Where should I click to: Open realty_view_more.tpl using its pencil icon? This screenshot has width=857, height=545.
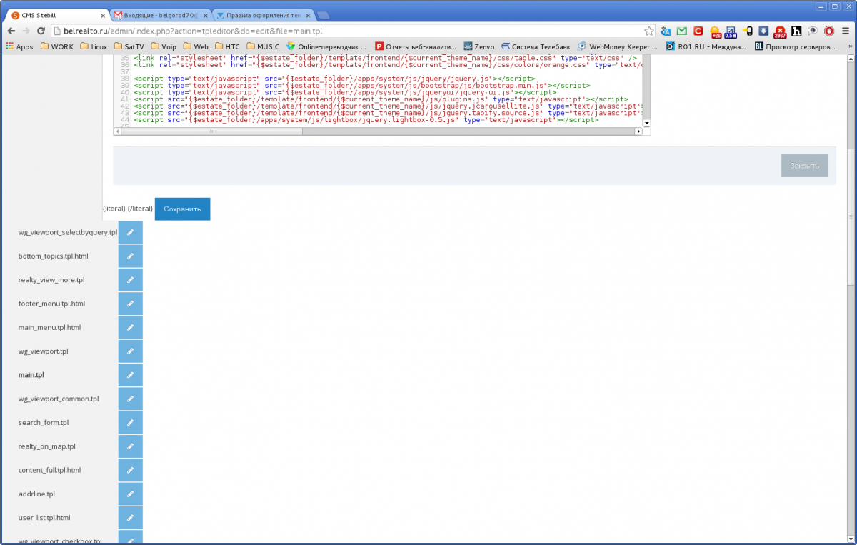131,280
